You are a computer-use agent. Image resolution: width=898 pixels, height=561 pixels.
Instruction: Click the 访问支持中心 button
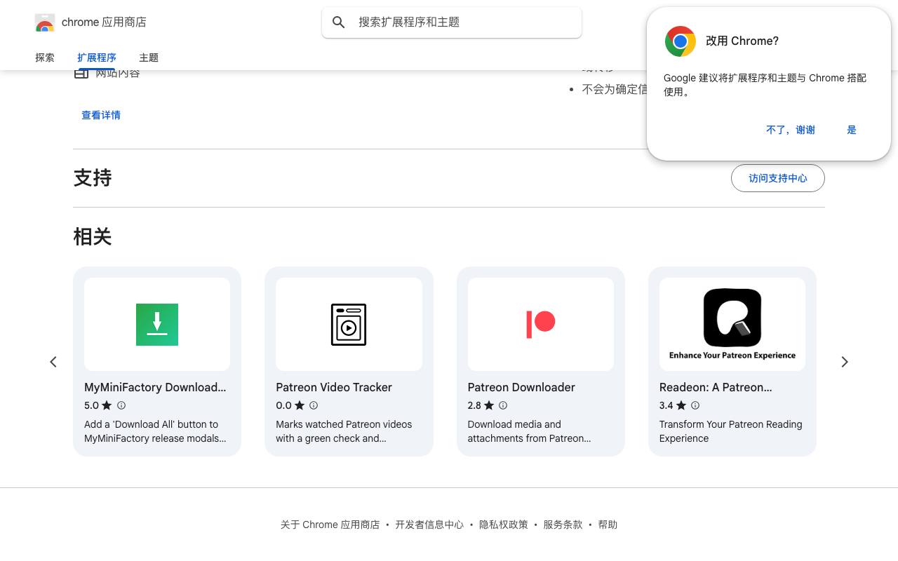[778, 178]
